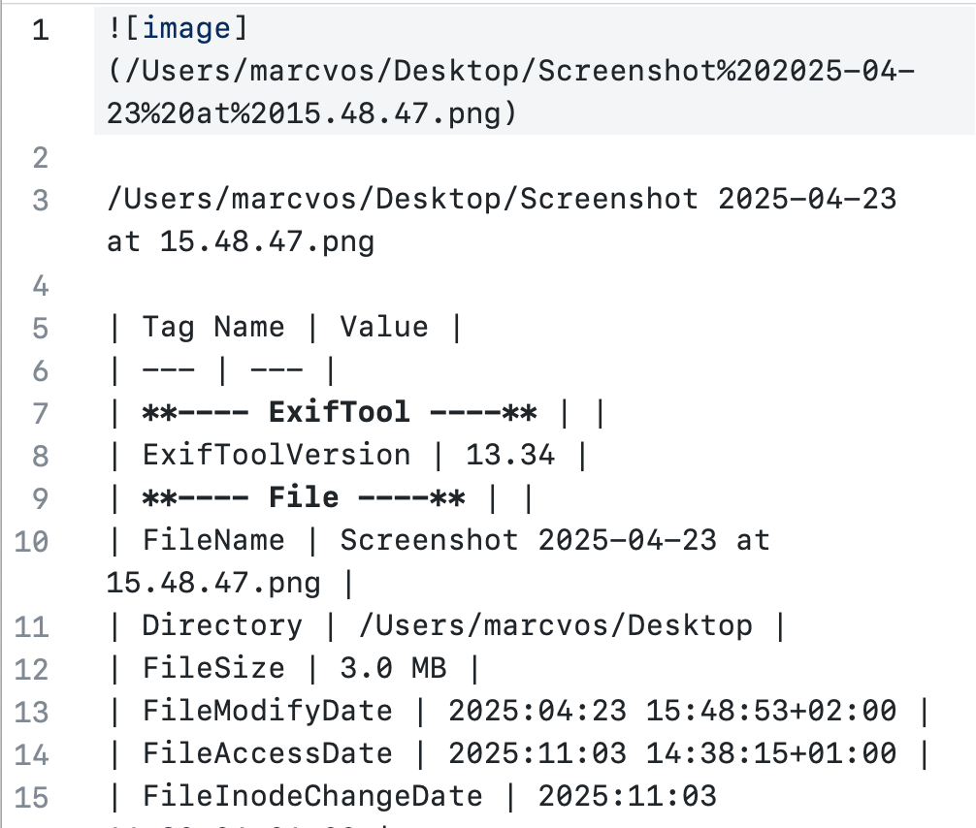
Task: Click the bold "File" section heading
Action: (x=304, y=498)
